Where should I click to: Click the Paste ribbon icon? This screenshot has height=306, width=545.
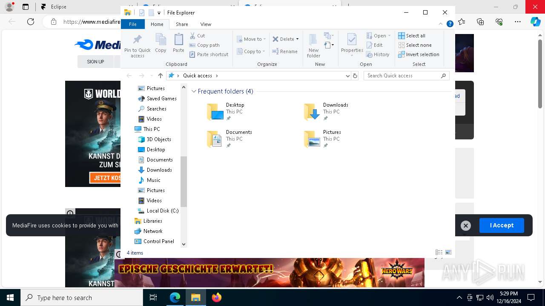[178, 43]
